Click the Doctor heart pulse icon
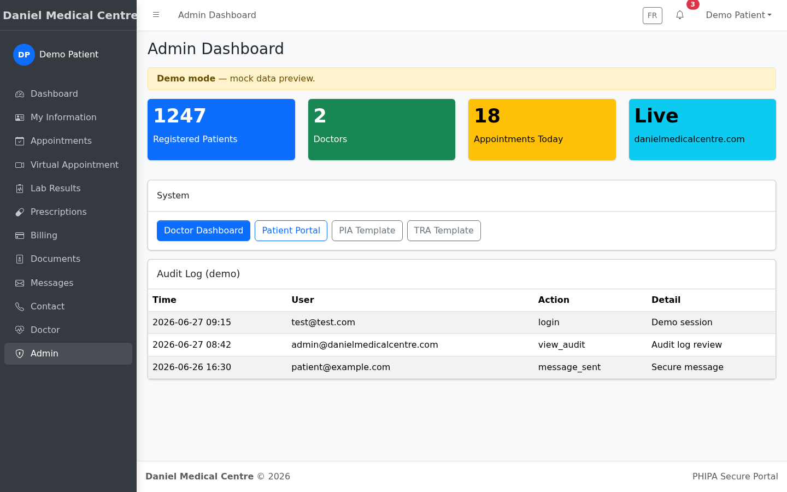Screen dimensions: 787x492 point(20,330)
